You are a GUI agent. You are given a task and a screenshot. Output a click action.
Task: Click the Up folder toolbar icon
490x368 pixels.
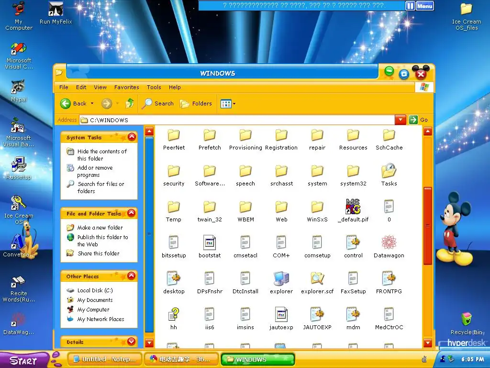click(130, 103)
